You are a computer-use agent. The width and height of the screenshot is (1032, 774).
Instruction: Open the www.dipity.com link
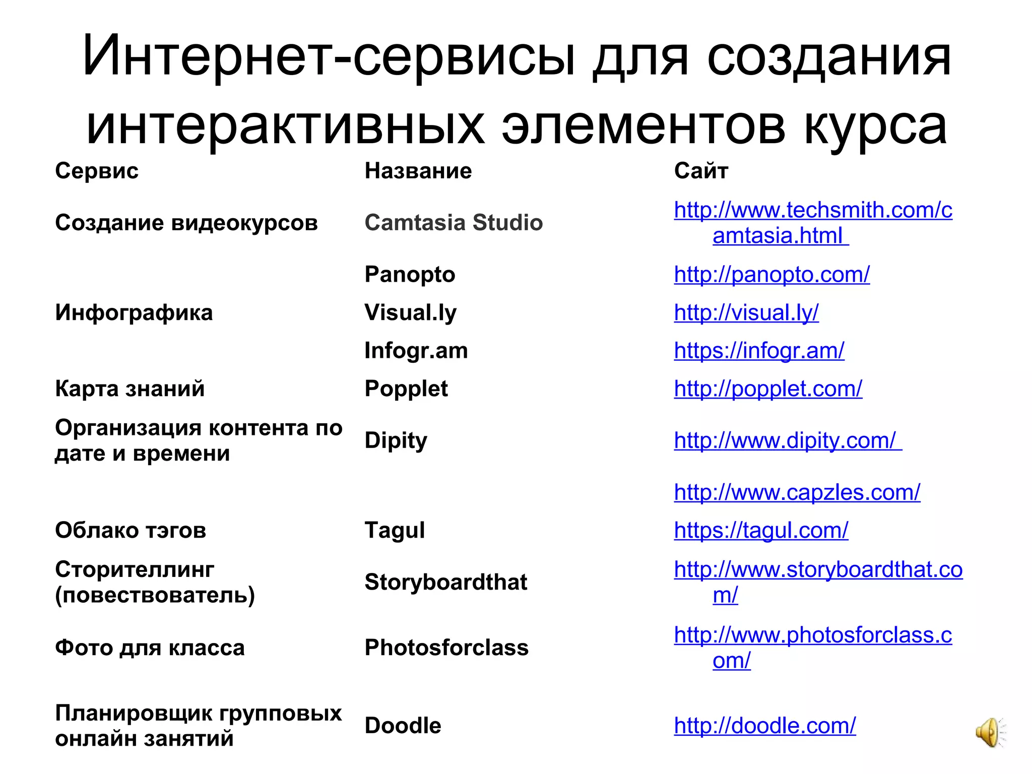(x=788, y=440)
